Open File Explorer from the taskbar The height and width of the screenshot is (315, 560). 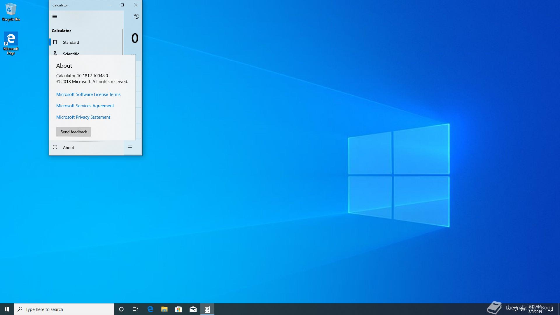point(164,309)
